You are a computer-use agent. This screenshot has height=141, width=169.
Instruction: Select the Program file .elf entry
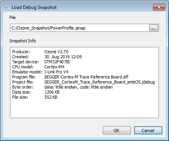tap(70, 77)
